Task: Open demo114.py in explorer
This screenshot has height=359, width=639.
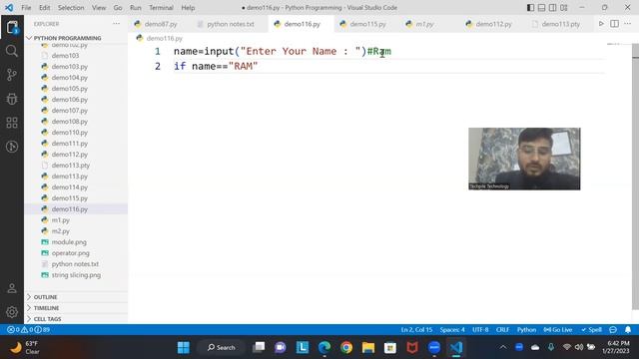Action: [70, 187]
